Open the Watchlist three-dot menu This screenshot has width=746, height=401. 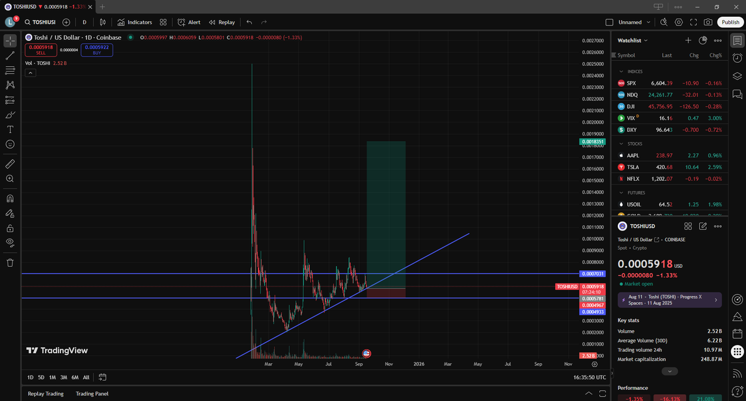point(718,40)
